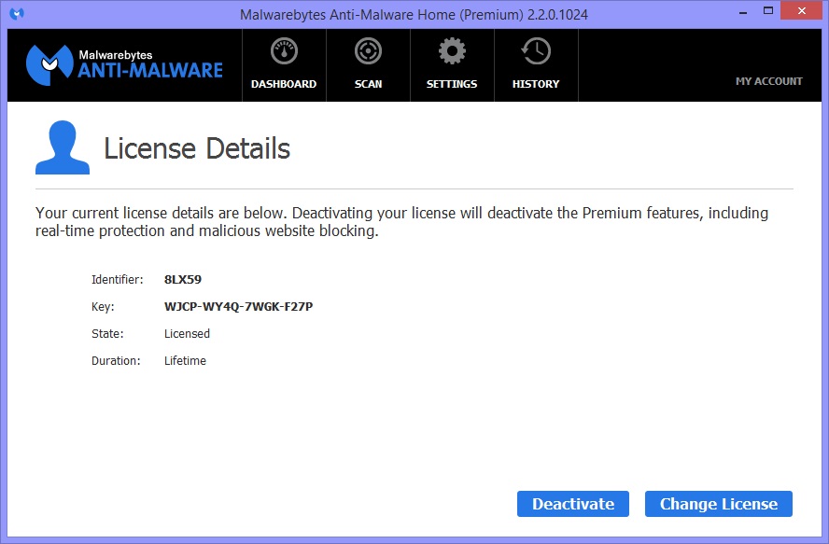Click the blue user profile icon

pyautogui.click(x=63, y=147)
